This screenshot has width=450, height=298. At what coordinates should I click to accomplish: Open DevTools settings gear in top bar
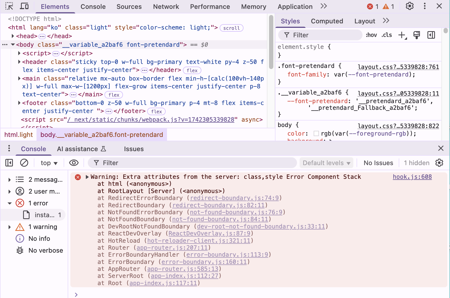410,6
